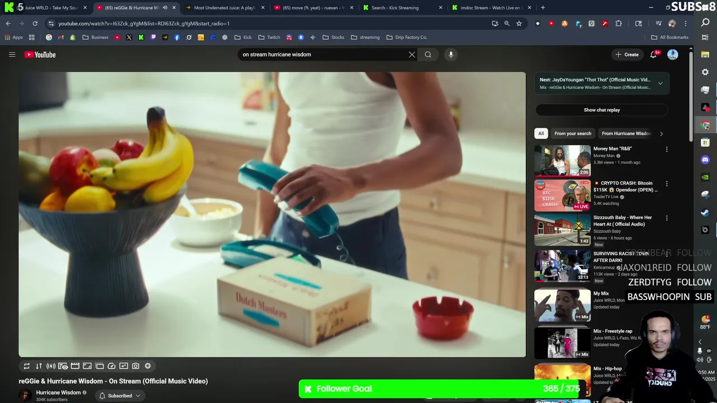This screenshot has height=403, width=717.
Task: Open CRYPTO CRASH Bitcoin live video title
Action: point(625,186)
